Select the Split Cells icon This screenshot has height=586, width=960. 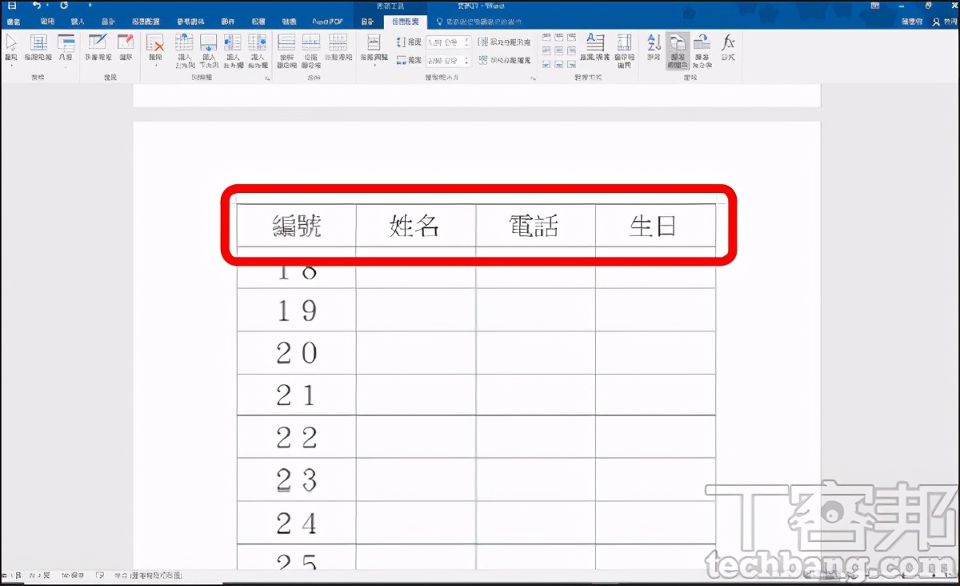pos(310,50)
